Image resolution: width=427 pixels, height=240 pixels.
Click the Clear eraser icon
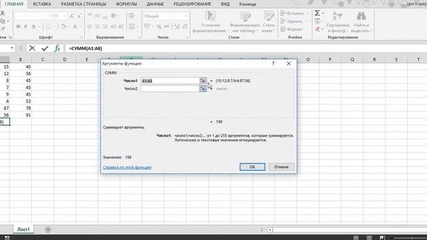coord(318,29)
